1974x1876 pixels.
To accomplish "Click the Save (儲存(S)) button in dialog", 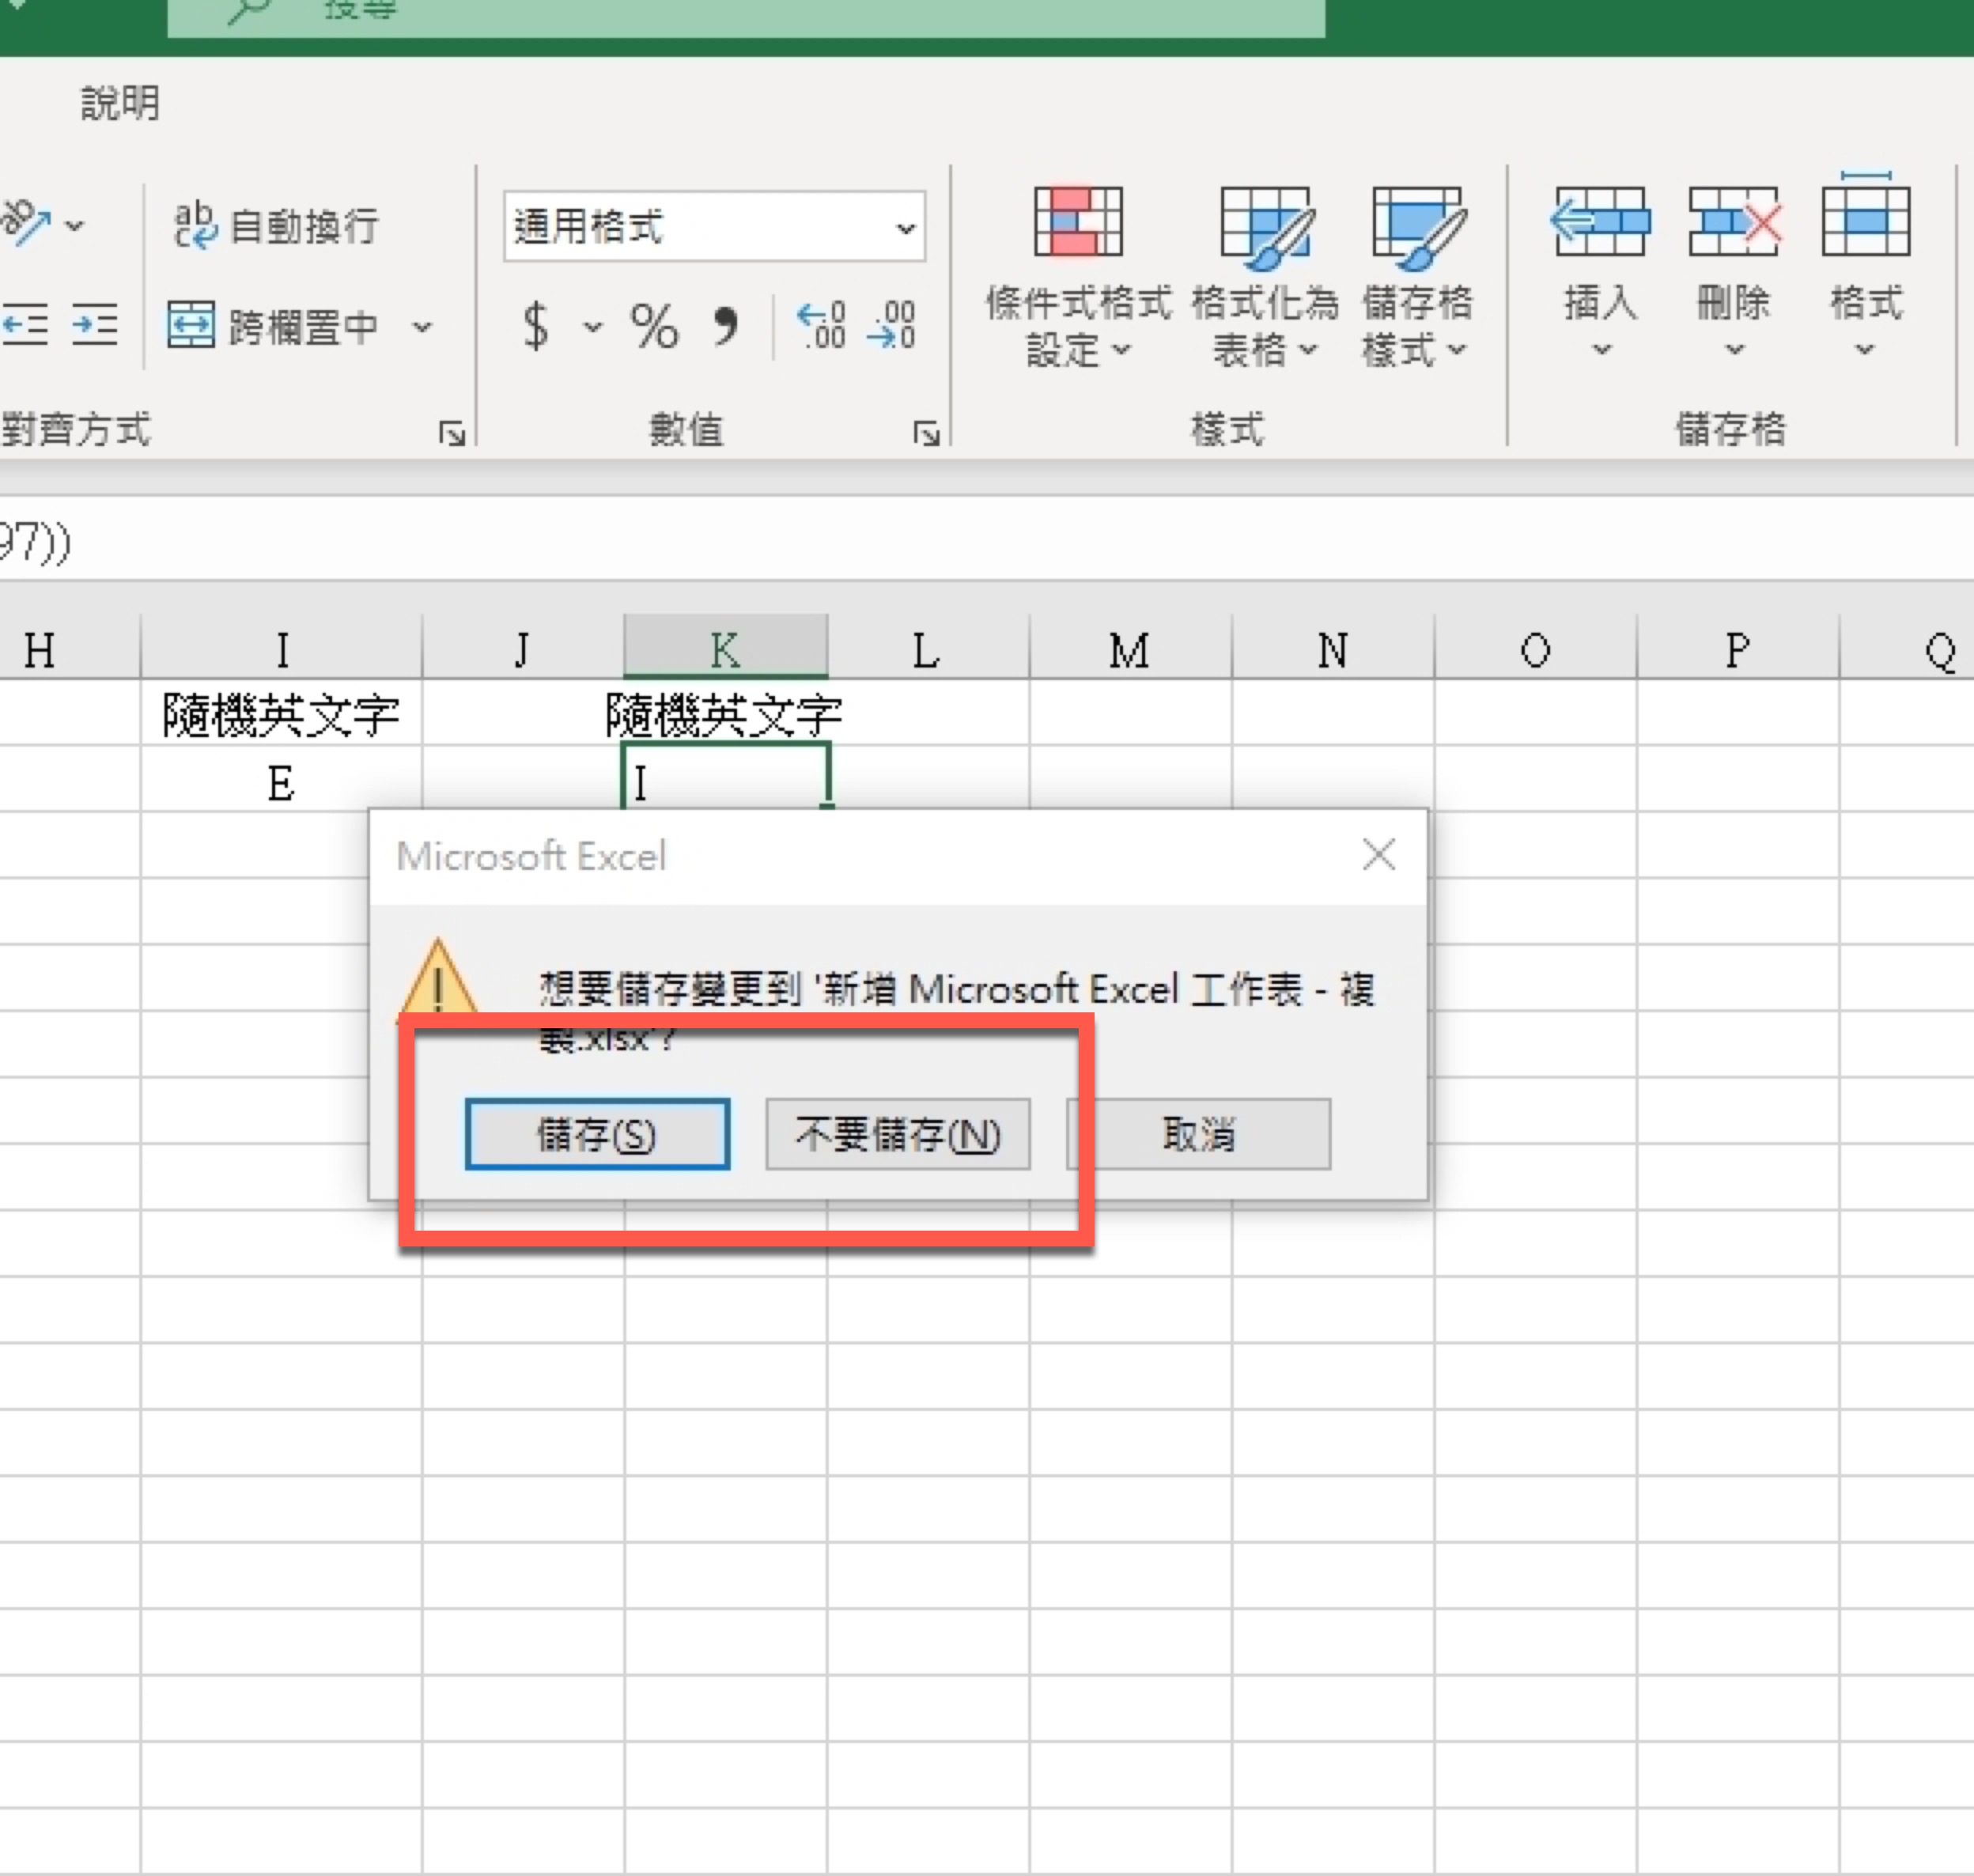I will tap(597, 1134).
